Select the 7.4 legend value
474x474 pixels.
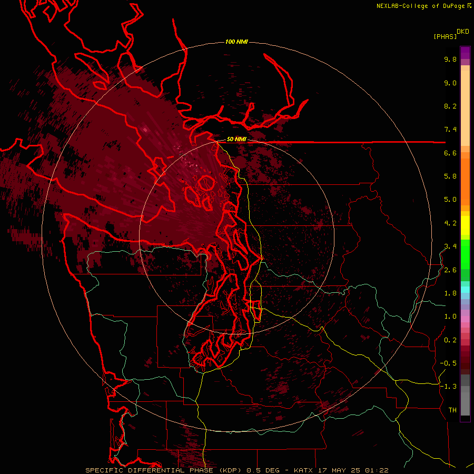tap(450, 130)
